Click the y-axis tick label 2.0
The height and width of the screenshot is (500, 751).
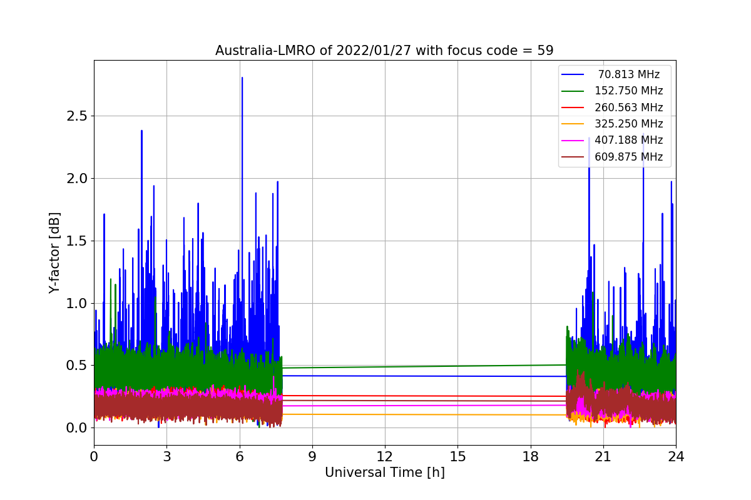pos(78,178)
